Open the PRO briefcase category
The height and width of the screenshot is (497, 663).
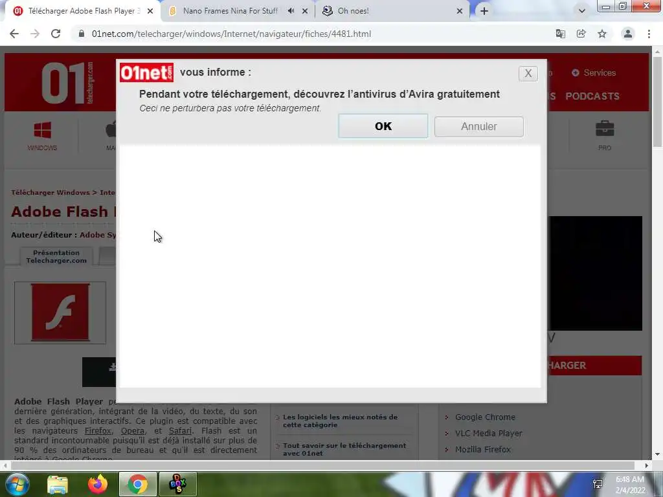click(x=605, y=136)
